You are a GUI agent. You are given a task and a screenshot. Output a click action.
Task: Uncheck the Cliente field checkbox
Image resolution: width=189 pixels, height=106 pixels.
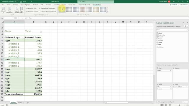pos(157,33)
